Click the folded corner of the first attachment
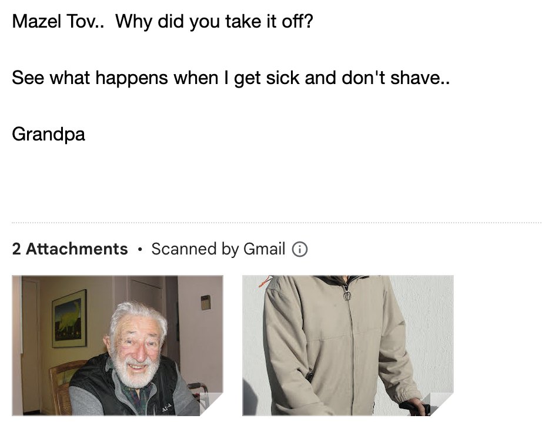Screen dimensions: 542x422 (x=212, y=404)
